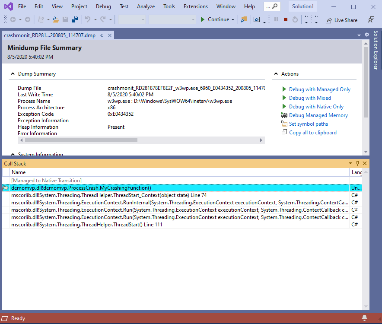Start a Live Share session
This screenshot has width=382, height=324.
341,20
